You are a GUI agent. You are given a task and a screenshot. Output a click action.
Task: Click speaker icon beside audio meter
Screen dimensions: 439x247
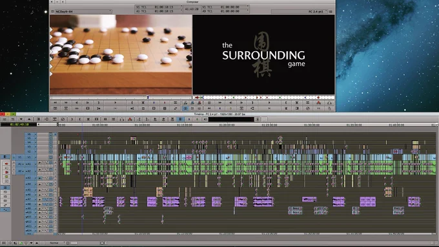tap(205, 119)
